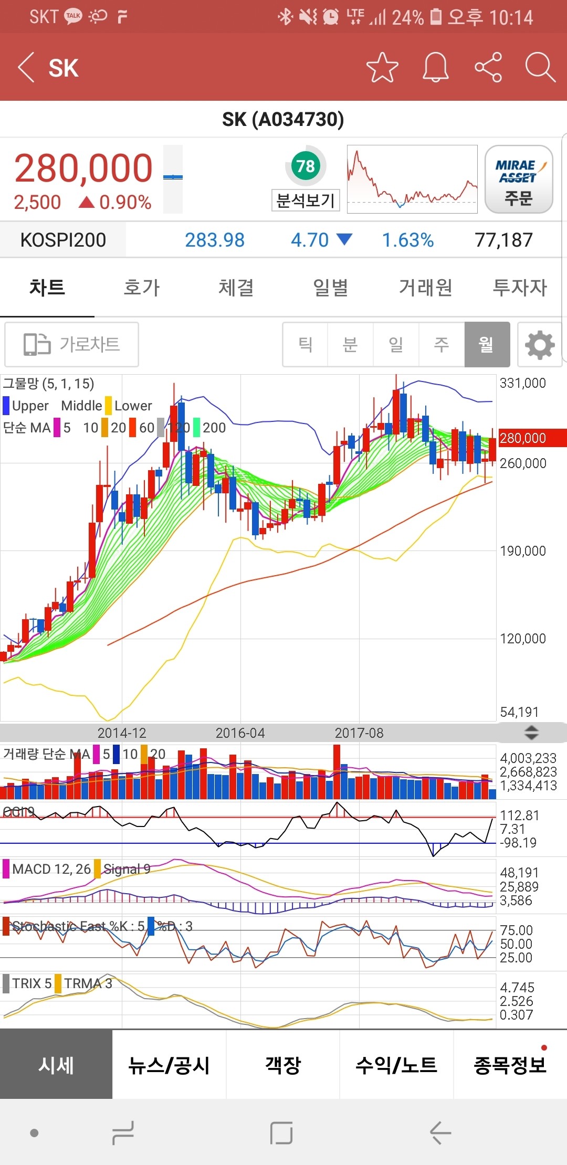The width and height of the screenshot is (567, 1165).
Task: Open price alerts via bell icon
Action: pyautogui.click(x=436, y=68)
